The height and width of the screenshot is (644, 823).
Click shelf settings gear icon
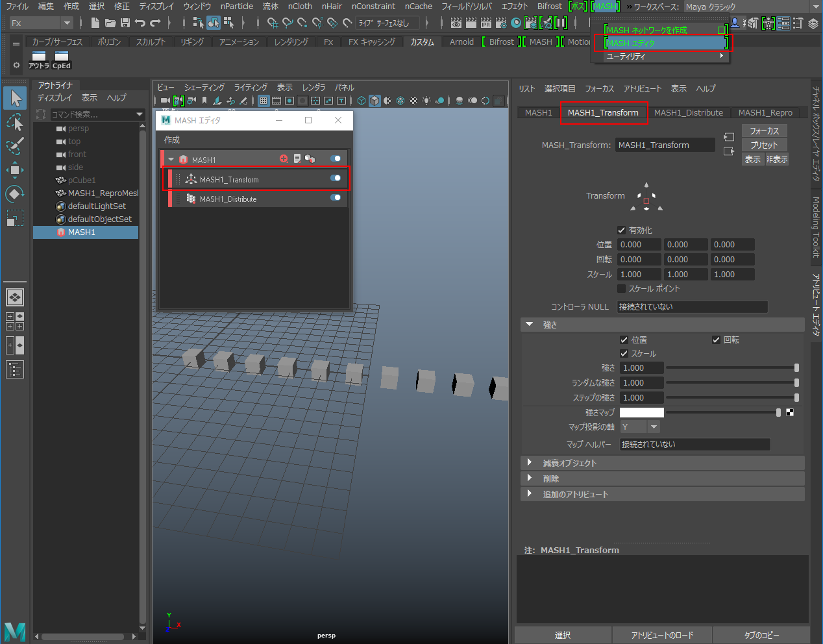16,66
